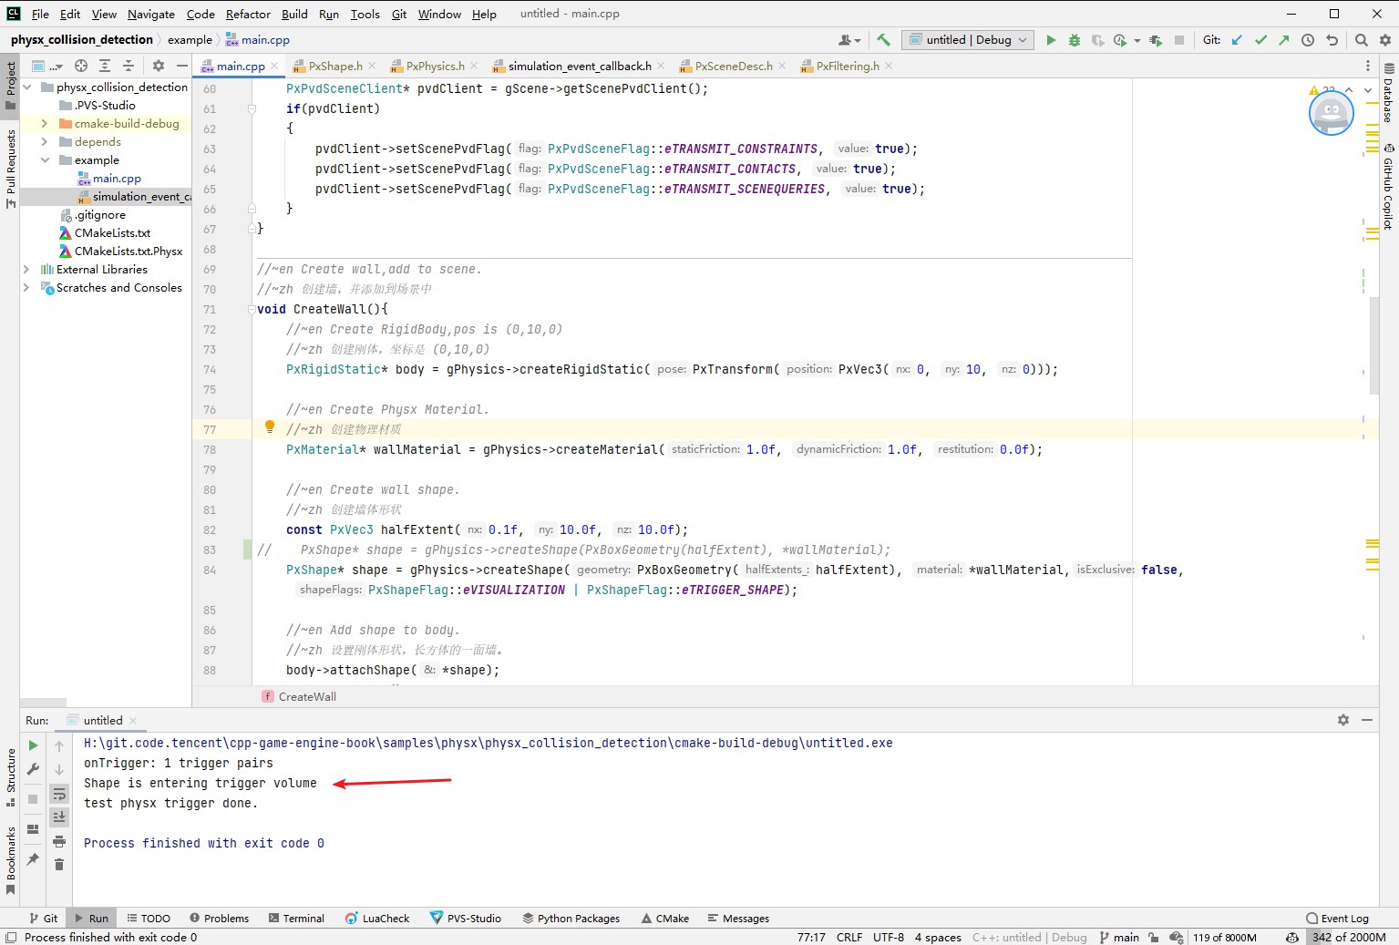Image resolution: width=1399 pixels, height=945 pixels.
Task: Hide the Project tool window
Action: 181,66
